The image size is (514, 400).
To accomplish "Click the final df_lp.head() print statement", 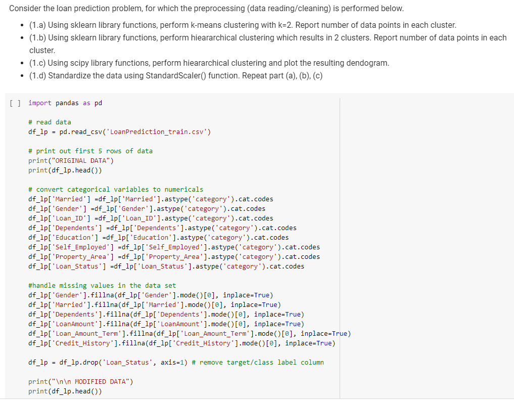I will point(63,391).
